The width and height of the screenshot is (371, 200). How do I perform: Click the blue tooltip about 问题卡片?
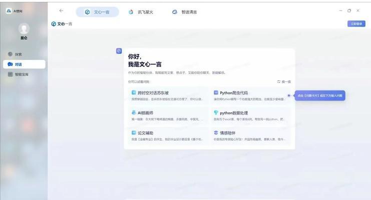click(319, 95)
